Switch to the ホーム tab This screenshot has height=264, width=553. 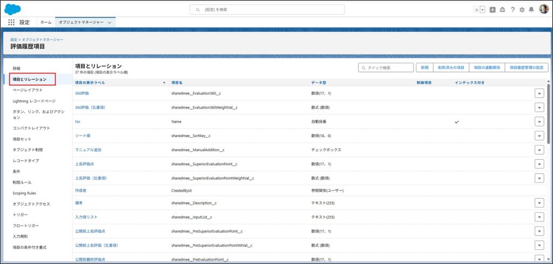pos(46,22)
